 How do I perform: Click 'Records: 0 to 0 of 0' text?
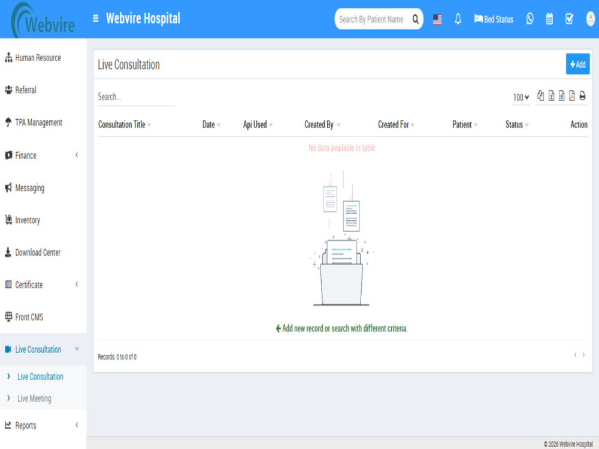coord(117,357)
